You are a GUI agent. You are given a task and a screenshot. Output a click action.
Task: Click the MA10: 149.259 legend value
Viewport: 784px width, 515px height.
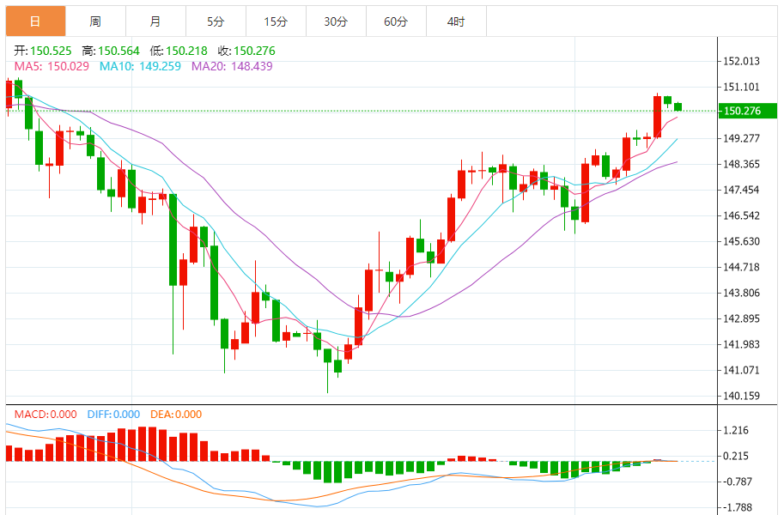click(140, 66)
